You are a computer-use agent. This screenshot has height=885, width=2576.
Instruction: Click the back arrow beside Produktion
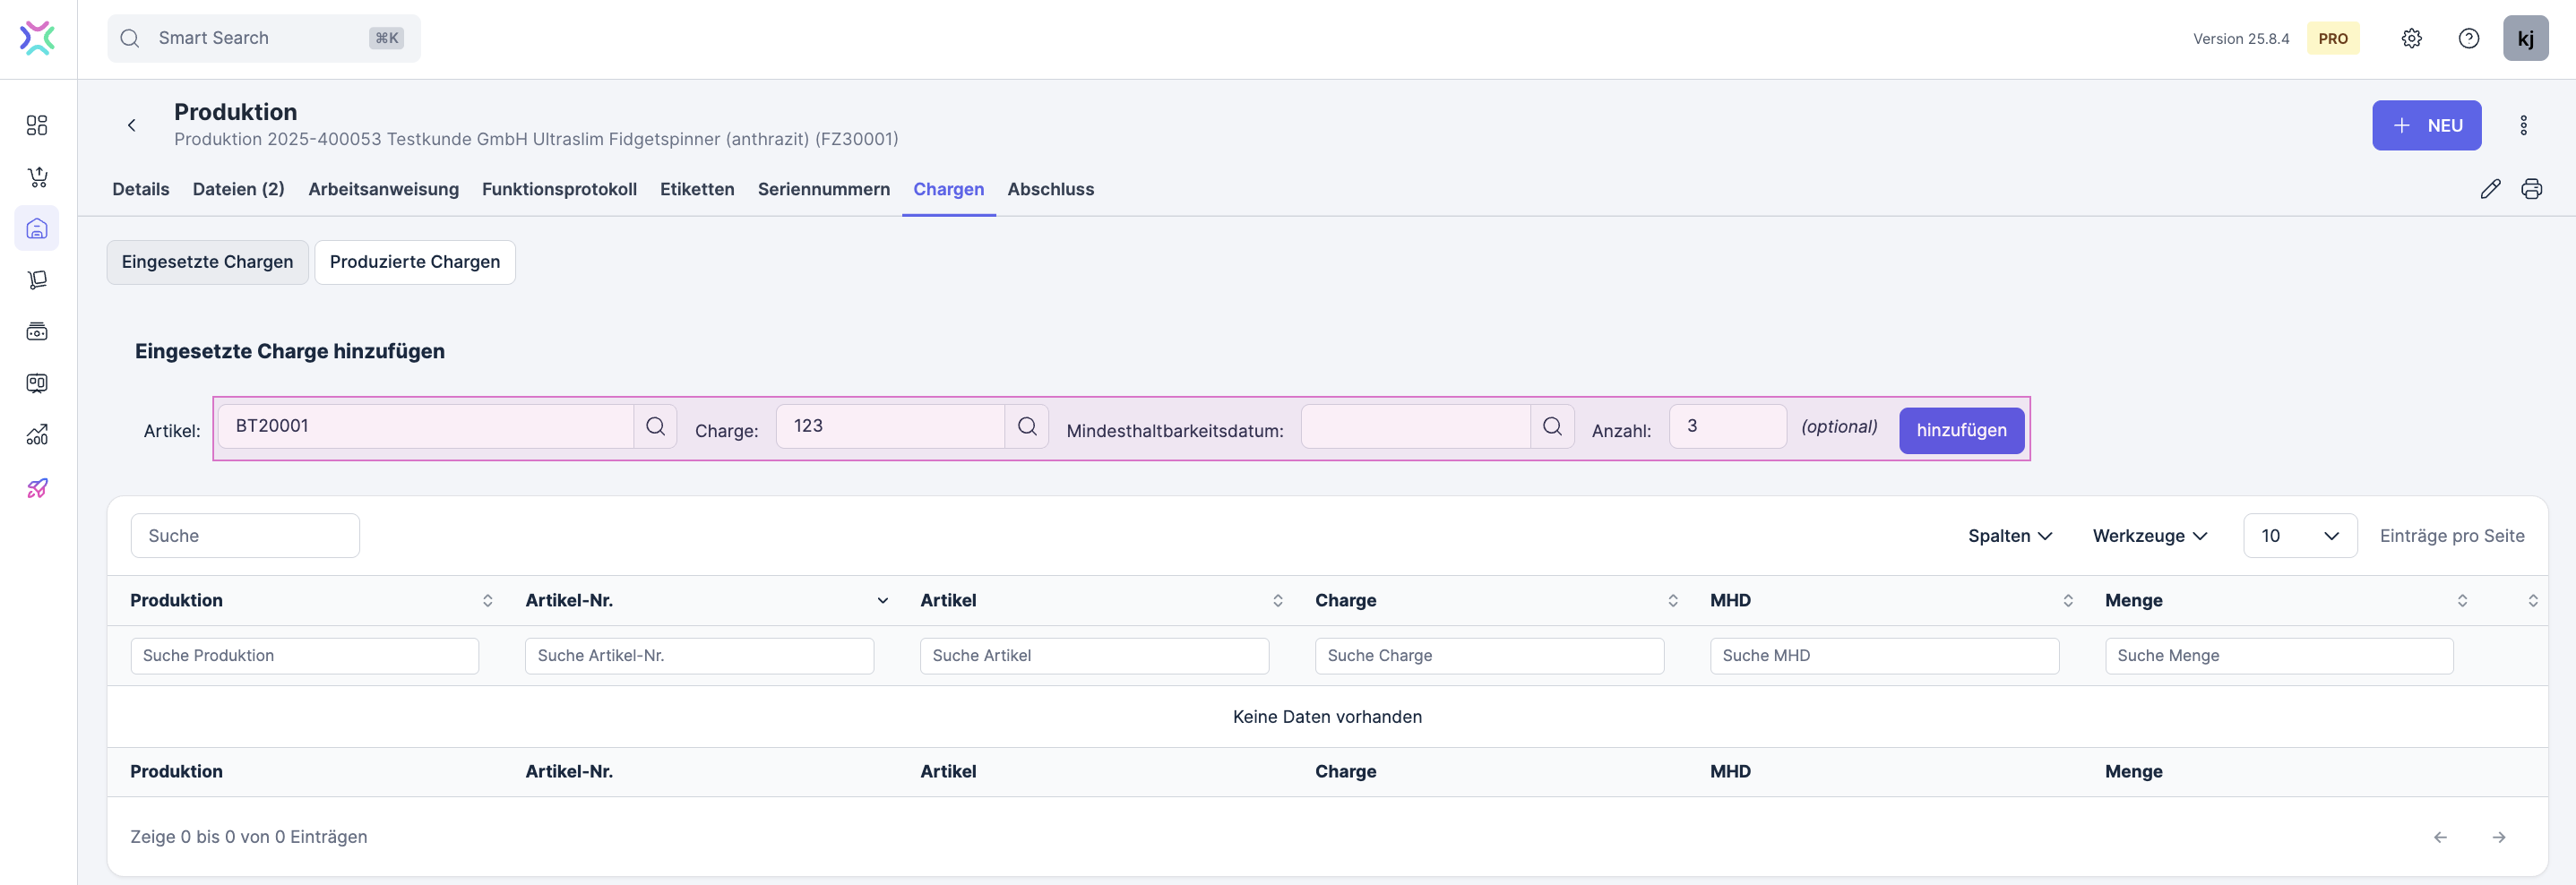131,125
